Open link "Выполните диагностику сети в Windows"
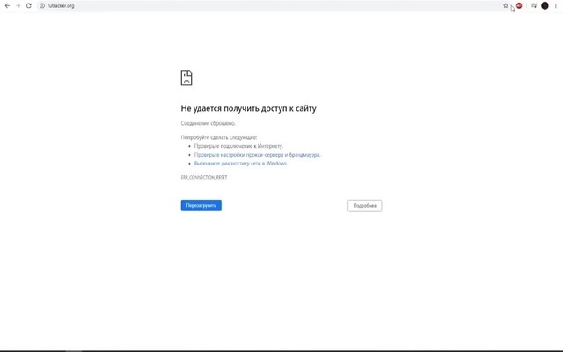This screenshot has width=563, height=352. pyautogui.click(x=240, y=163)
